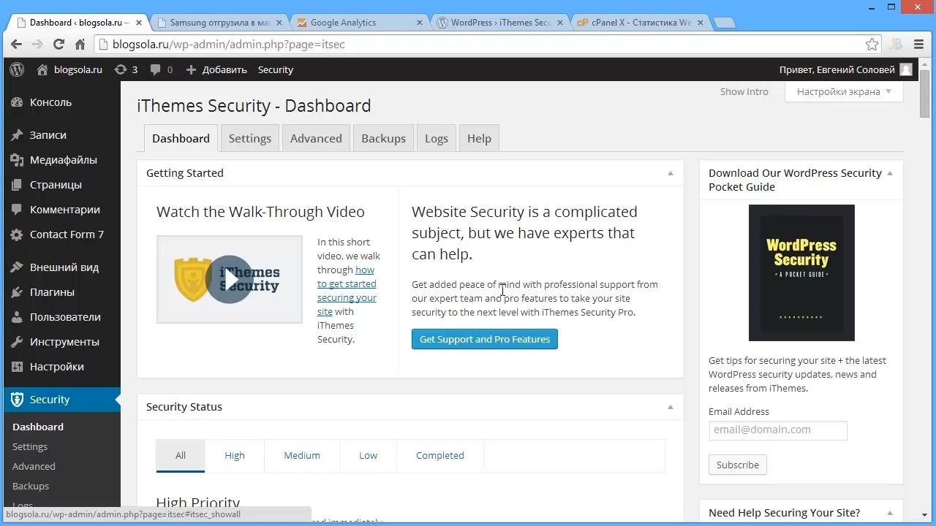Collapse the Pocket Guide download panel

pyautogui.click(x=889, y=173)
